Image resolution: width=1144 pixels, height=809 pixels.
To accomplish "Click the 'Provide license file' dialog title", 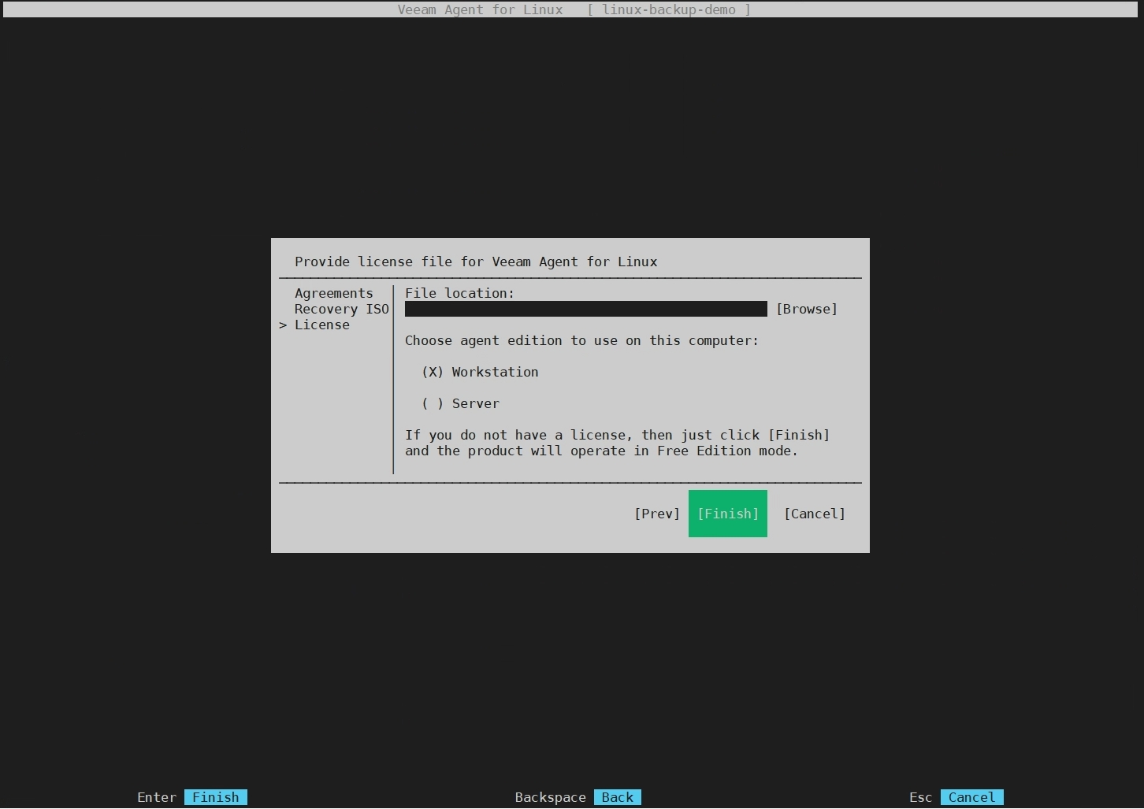I will point(476,262).
